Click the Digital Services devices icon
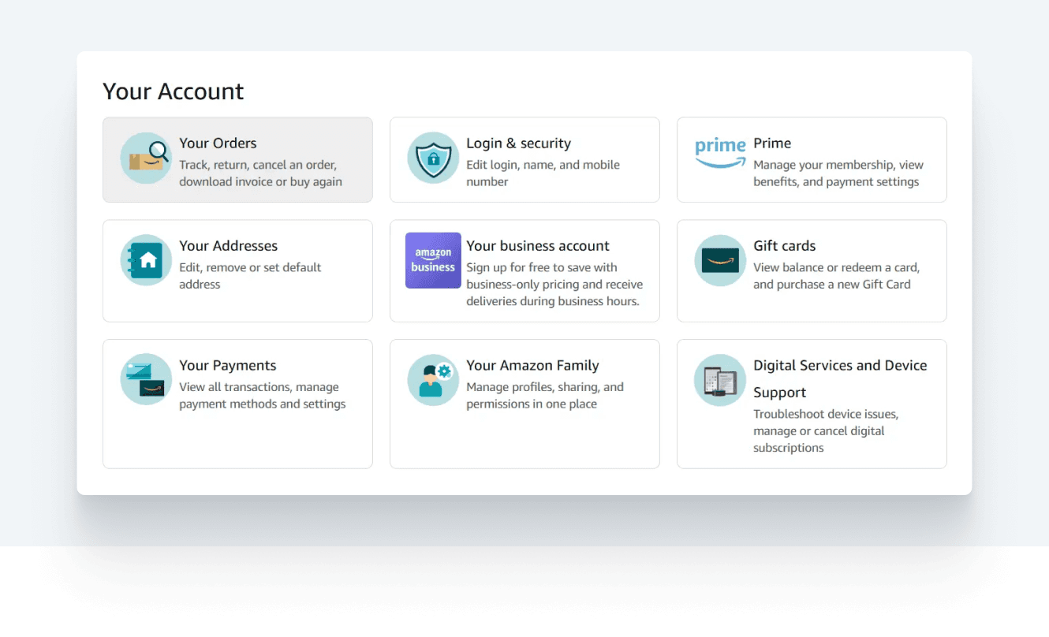1049x637 pixels. (x=719, y=379)
